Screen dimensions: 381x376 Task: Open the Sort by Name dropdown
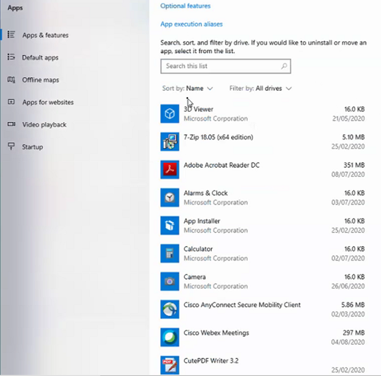coord(188,88)
